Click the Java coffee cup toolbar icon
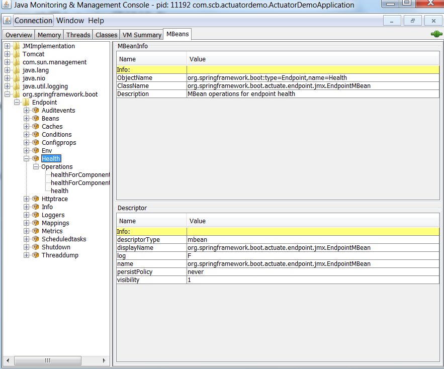444x369 pixels. click(x=7, y=21)
